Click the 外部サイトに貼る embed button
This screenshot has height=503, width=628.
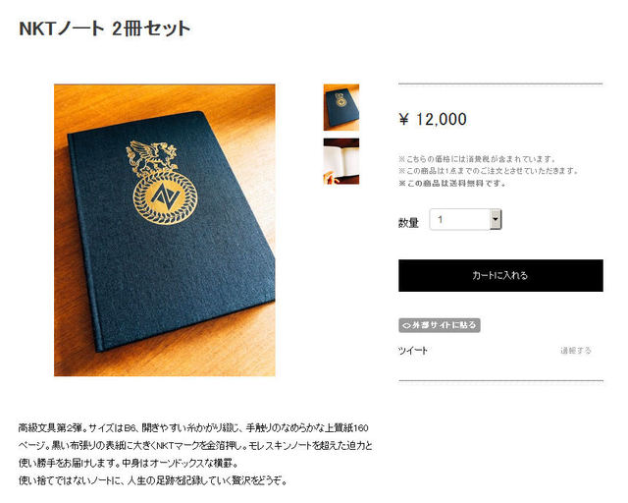click(440, 325)
